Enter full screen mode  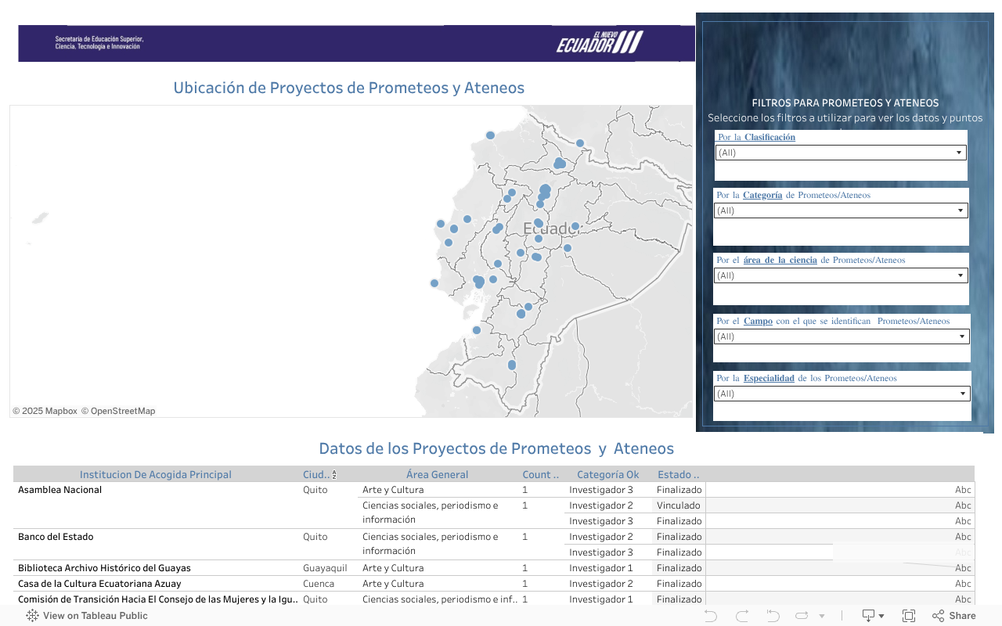pos(909,616)
